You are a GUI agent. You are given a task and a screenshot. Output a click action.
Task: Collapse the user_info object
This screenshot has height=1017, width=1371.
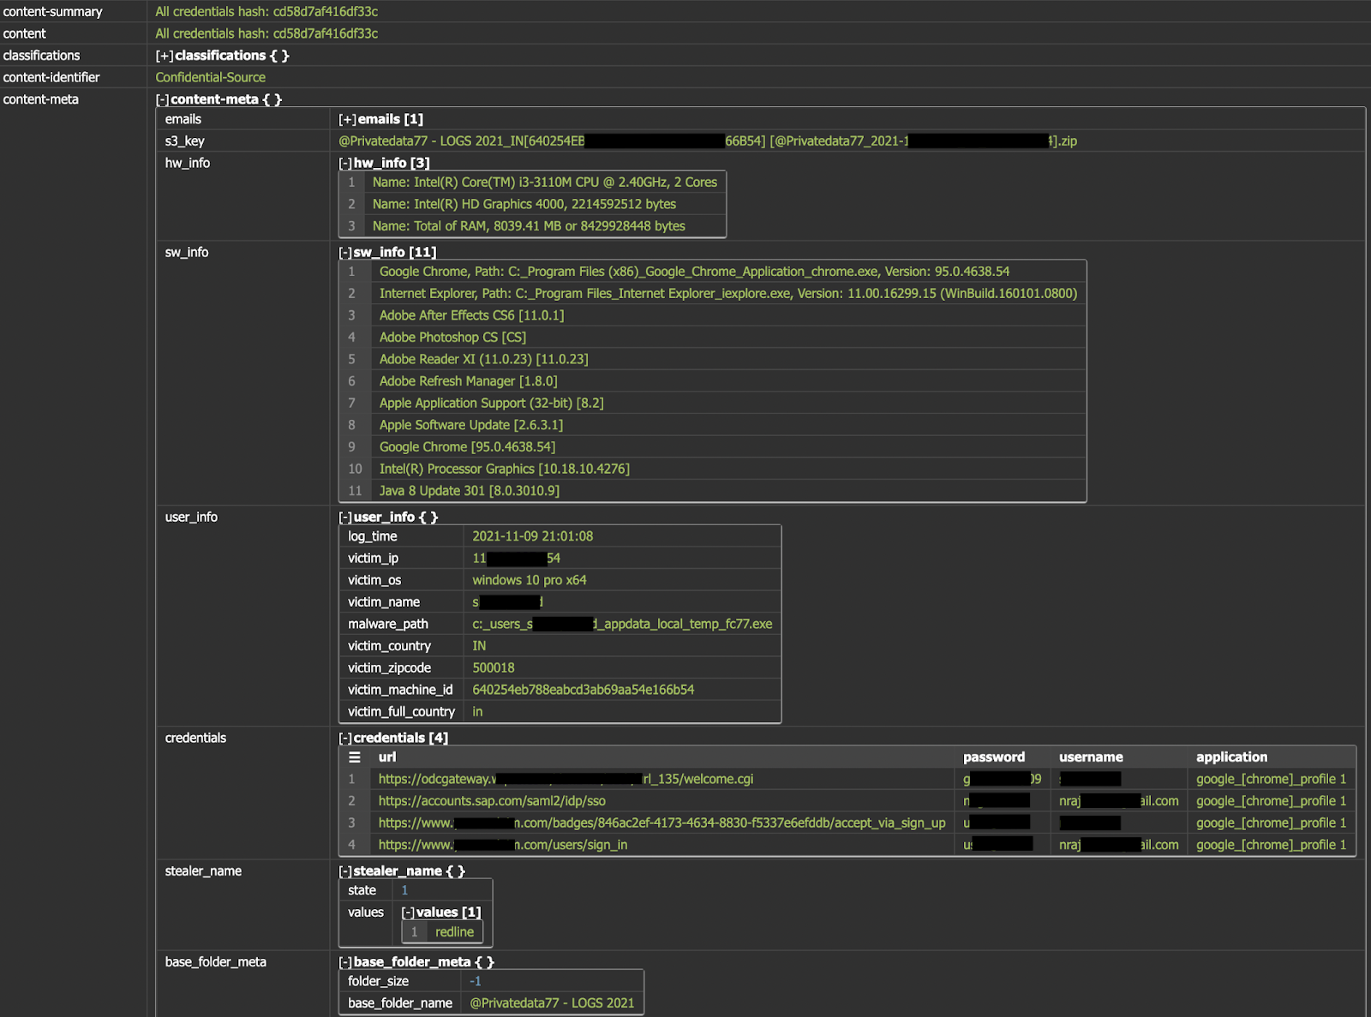point(345,517)
